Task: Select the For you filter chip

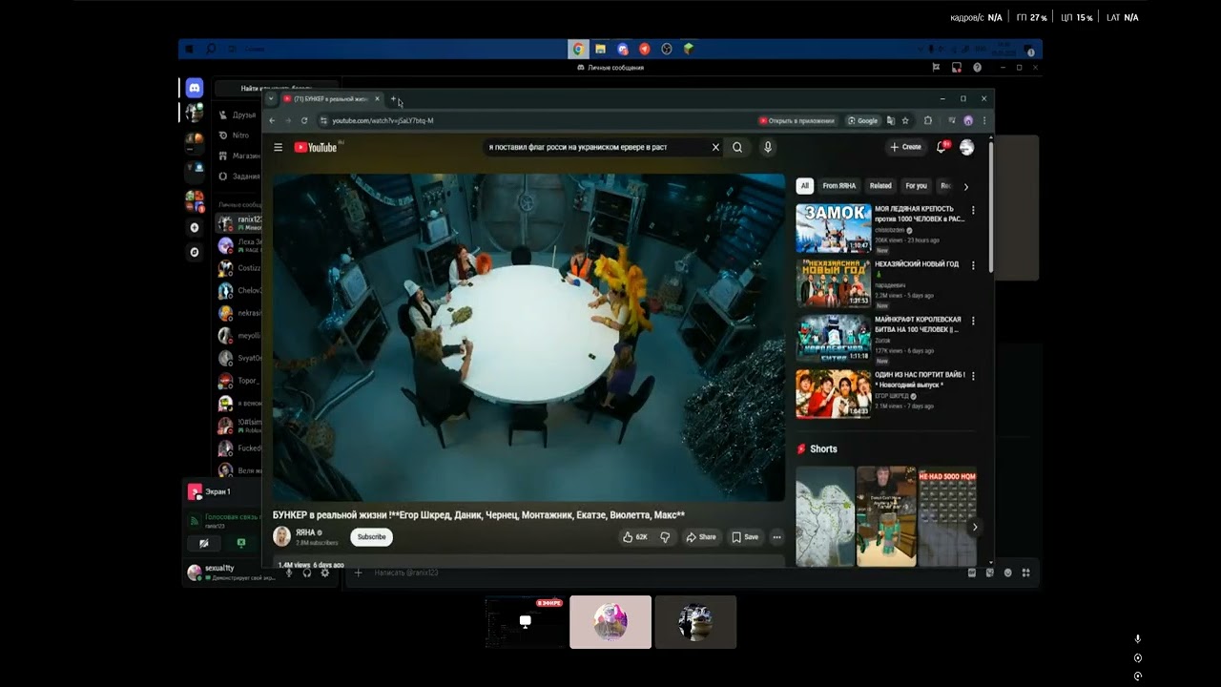Action: [x=916, y=186]
